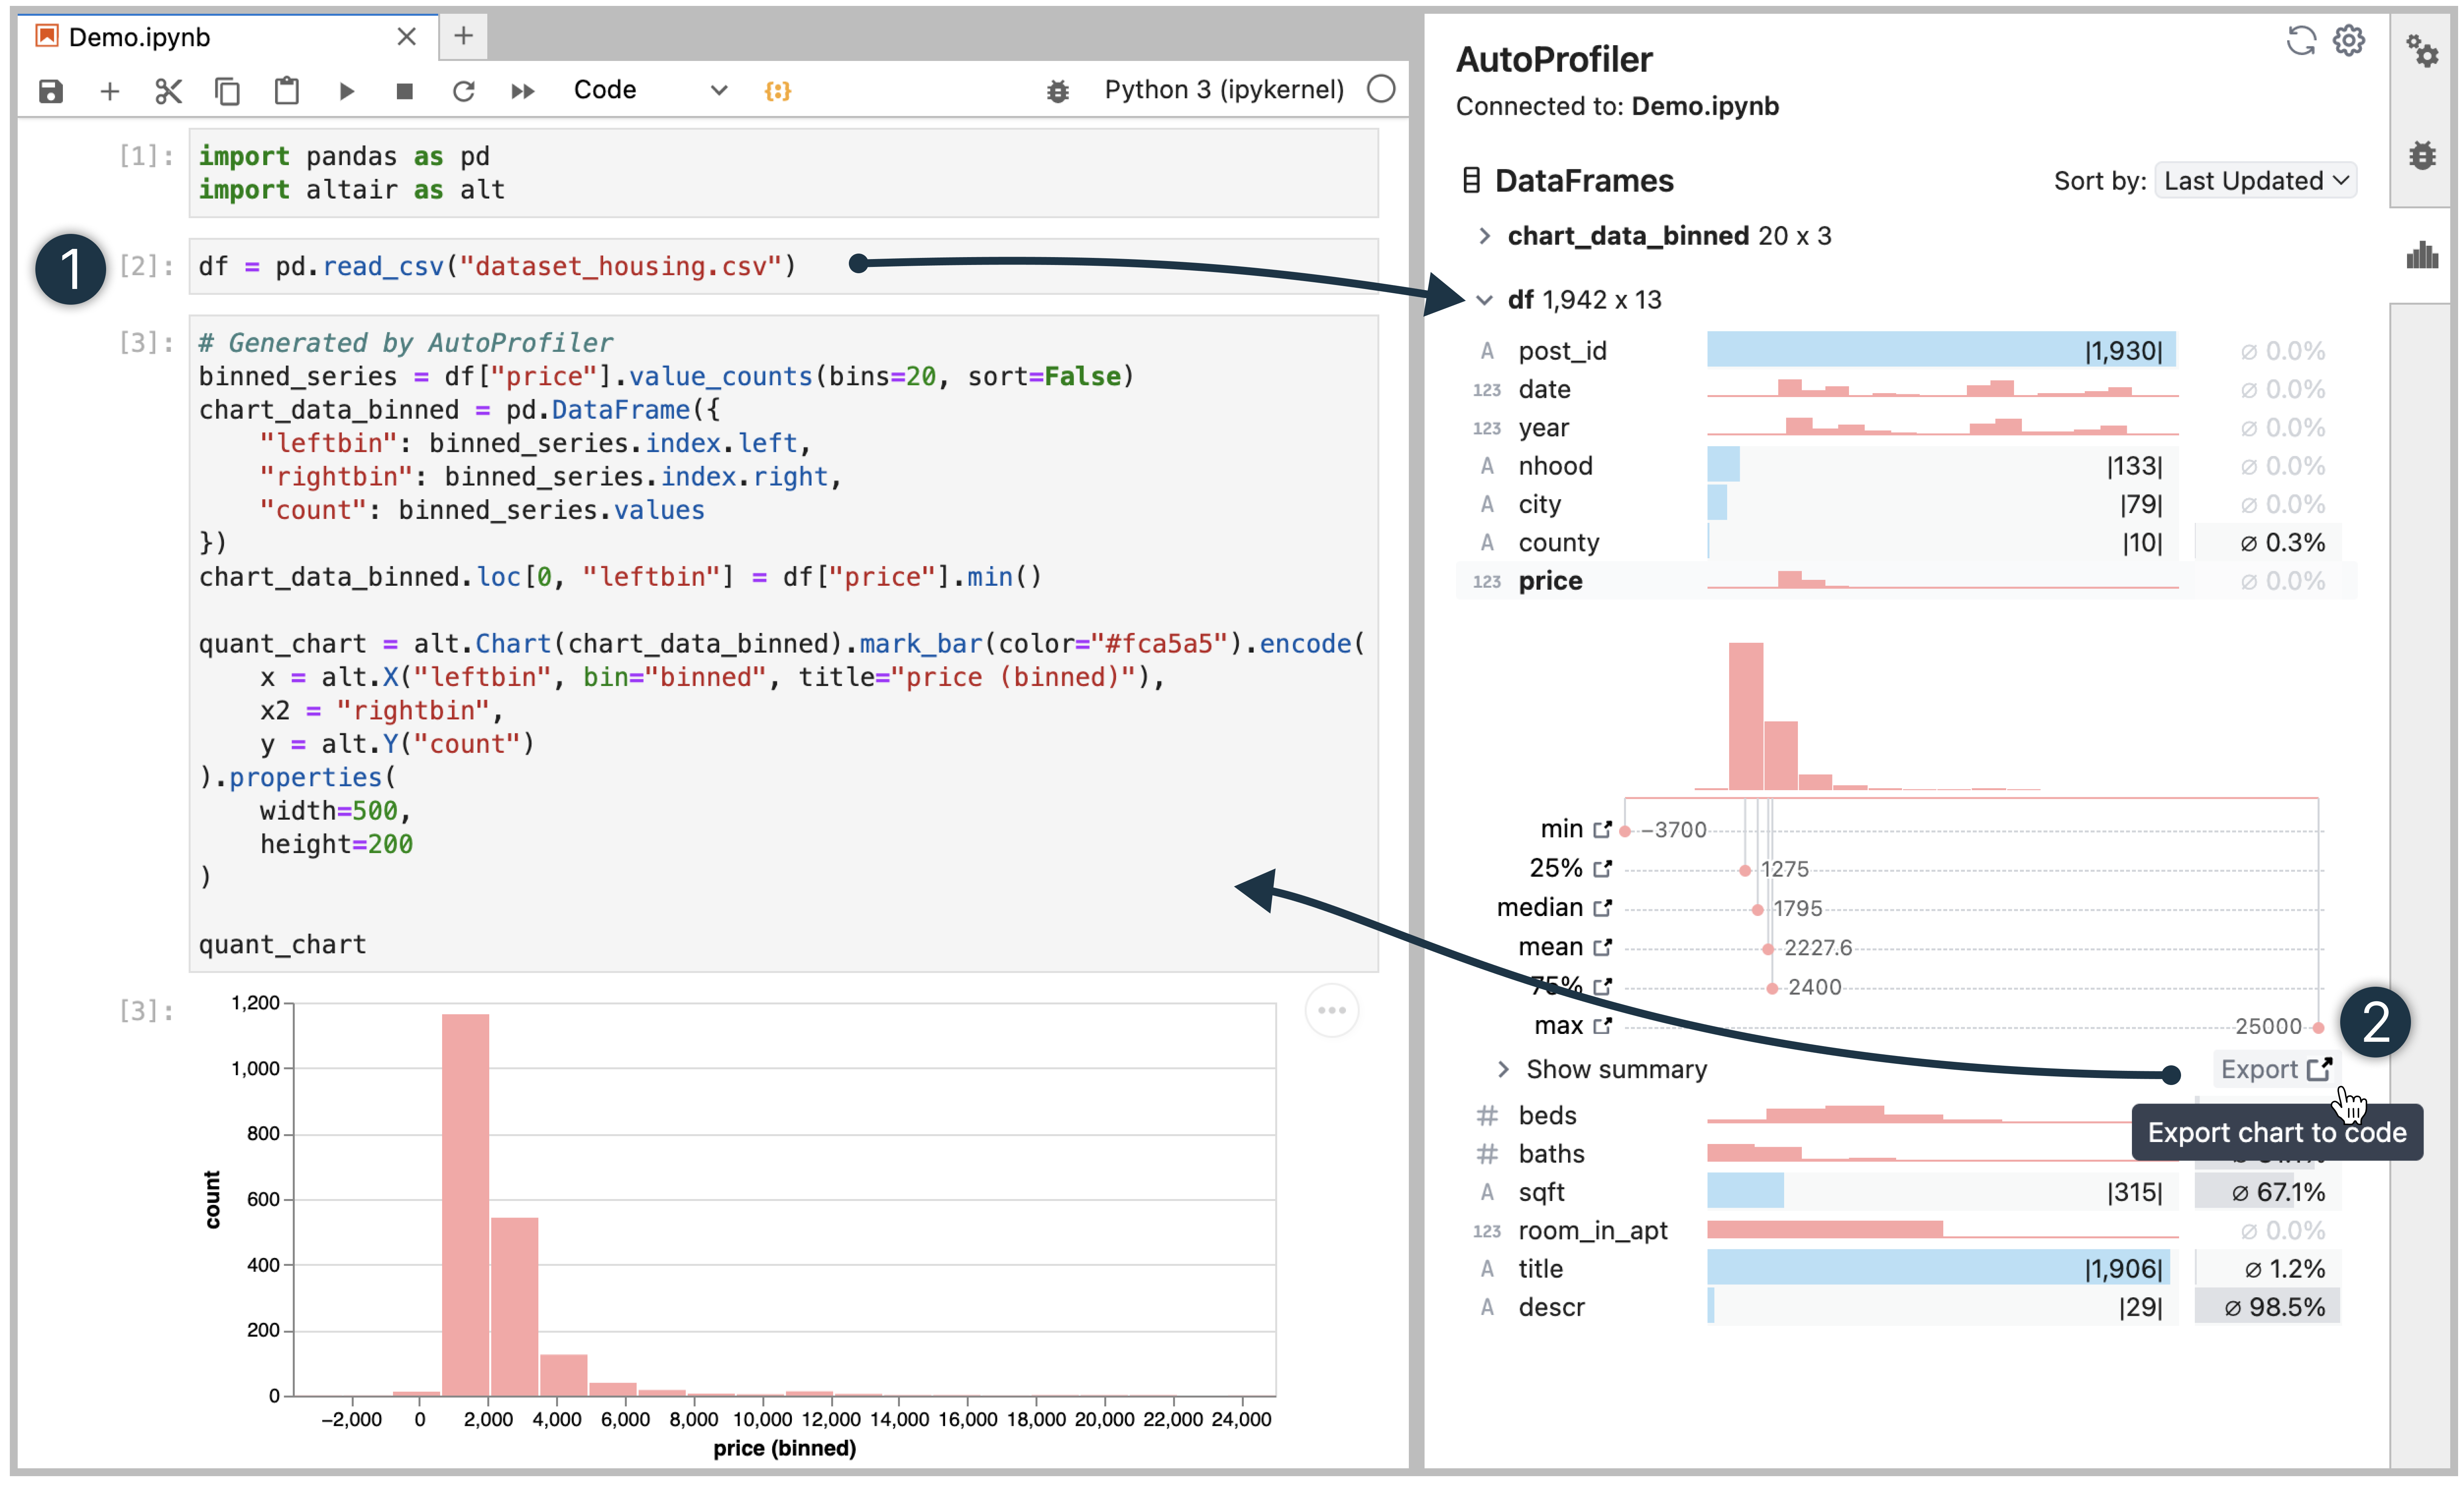The image size is (2464, 1486).
Task: Cut selected cell with the scissors icon
Action: coord(168,91)
